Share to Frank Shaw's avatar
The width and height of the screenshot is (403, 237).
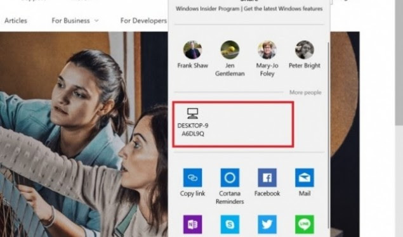(x=192, y=50)
